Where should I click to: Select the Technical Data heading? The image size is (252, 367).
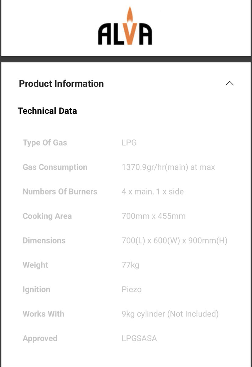[x=47, y=111]
